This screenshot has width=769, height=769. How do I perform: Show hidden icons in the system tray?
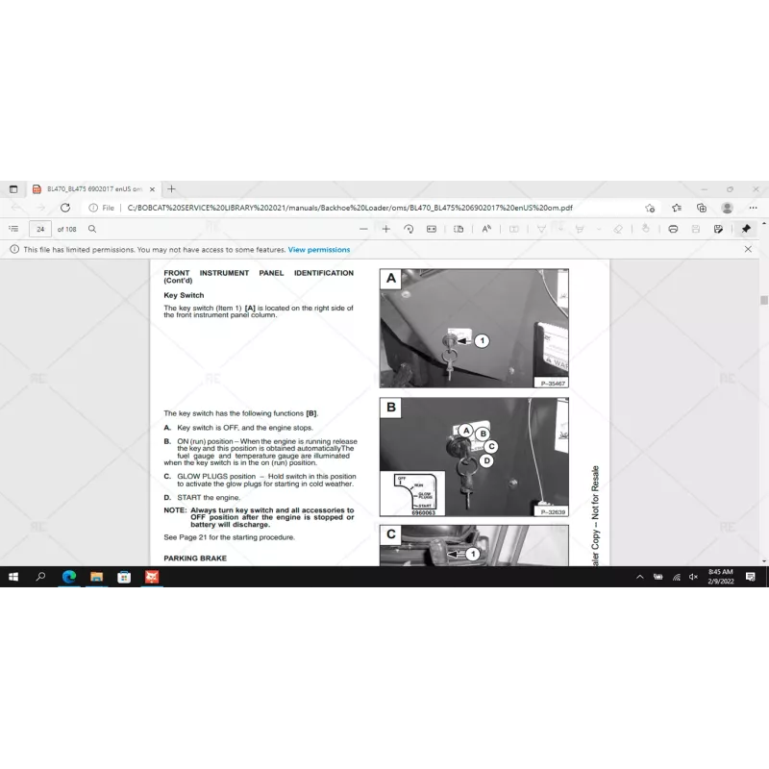[x=639, y=577]
